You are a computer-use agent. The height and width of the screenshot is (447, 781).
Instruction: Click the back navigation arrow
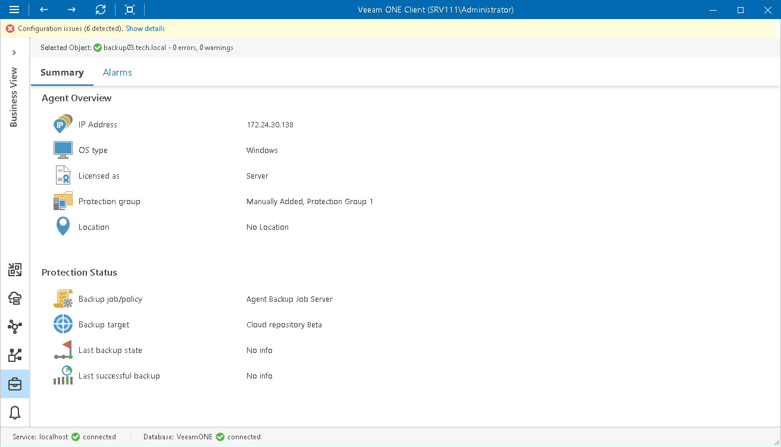pos(43,10)
